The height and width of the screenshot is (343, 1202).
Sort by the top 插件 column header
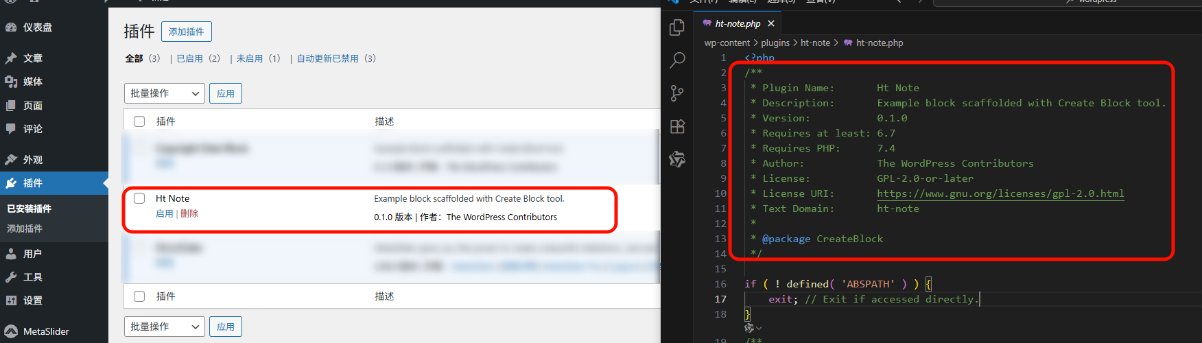pos(165,121)
